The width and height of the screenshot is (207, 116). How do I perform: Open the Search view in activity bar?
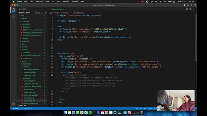13,16
